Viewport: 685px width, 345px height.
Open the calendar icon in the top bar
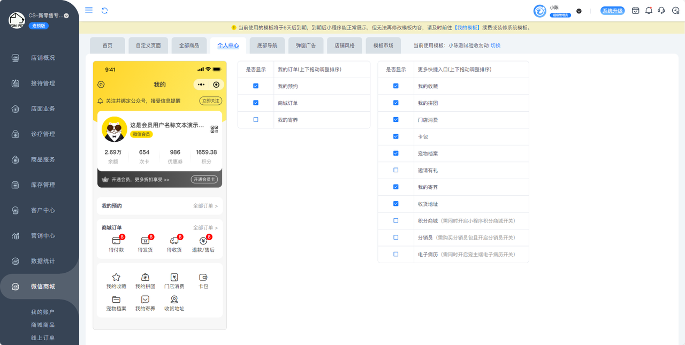[635, 10]
